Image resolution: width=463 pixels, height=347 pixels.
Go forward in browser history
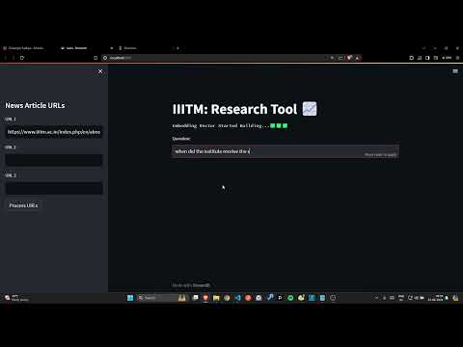14,58
